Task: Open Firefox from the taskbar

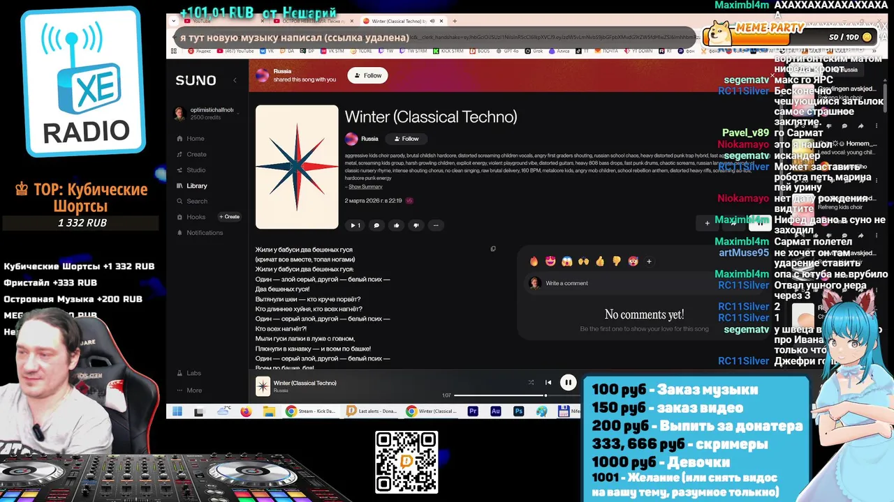Action: [x=246, y=411]
